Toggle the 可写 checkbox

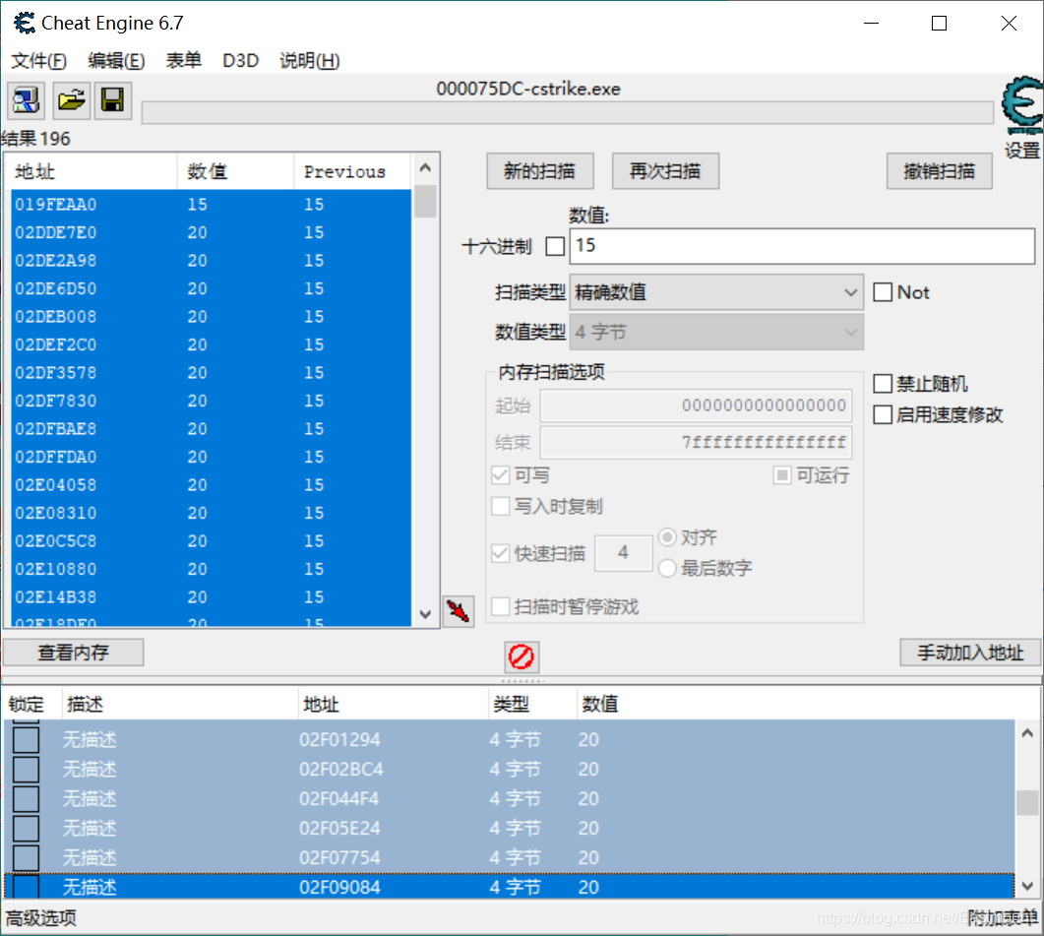click(x=500, y=475)
